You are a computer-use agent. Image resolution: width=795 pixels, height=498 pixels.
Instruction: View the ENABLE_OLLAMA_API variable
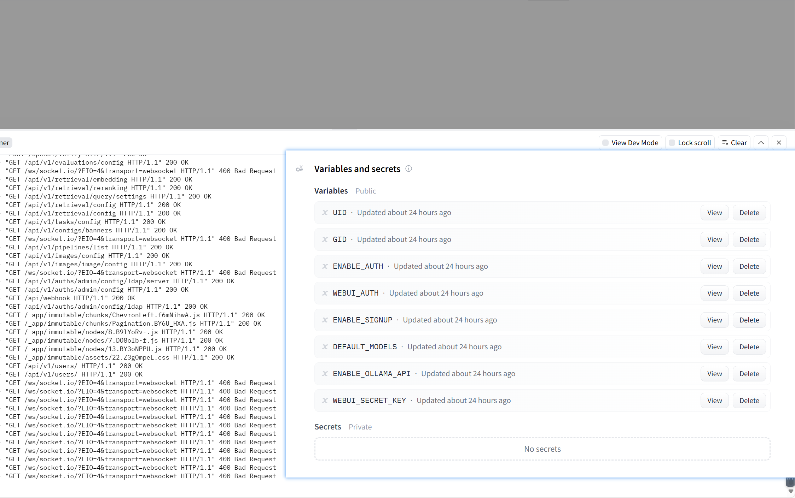714,374
